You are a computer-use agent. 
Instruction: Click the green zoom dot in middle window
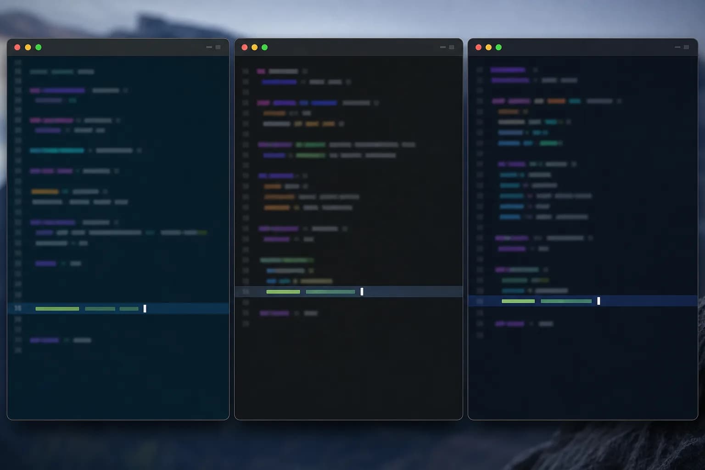(265, 47)
